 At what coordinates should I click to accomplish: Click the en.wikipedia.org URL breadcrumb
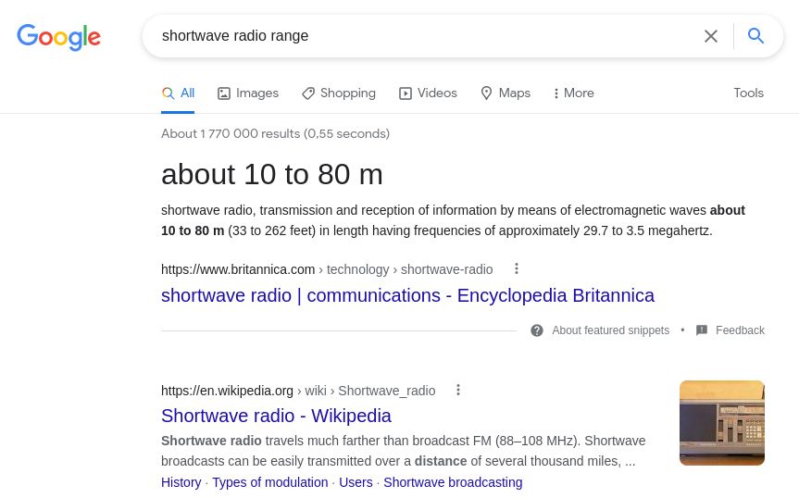tap(298, 391)
